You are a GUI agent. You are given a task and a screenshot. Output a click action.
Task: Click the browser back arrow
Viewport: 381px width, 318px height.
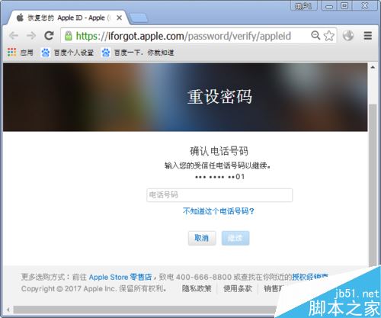[x=14, y=36]
